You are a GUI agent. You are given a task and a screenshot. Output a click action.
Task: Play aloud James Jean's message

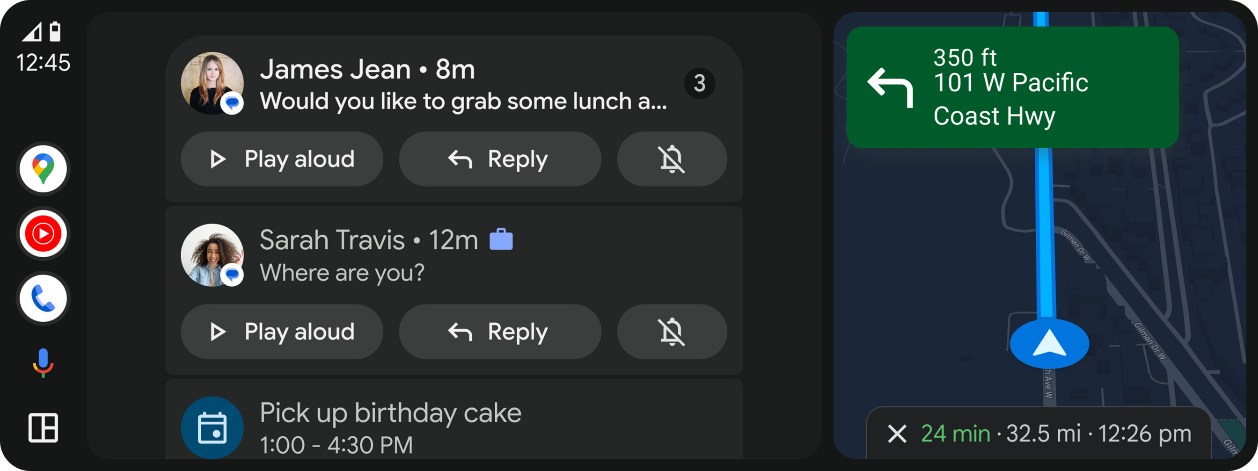pyautogui.click(x=282, y=159)
